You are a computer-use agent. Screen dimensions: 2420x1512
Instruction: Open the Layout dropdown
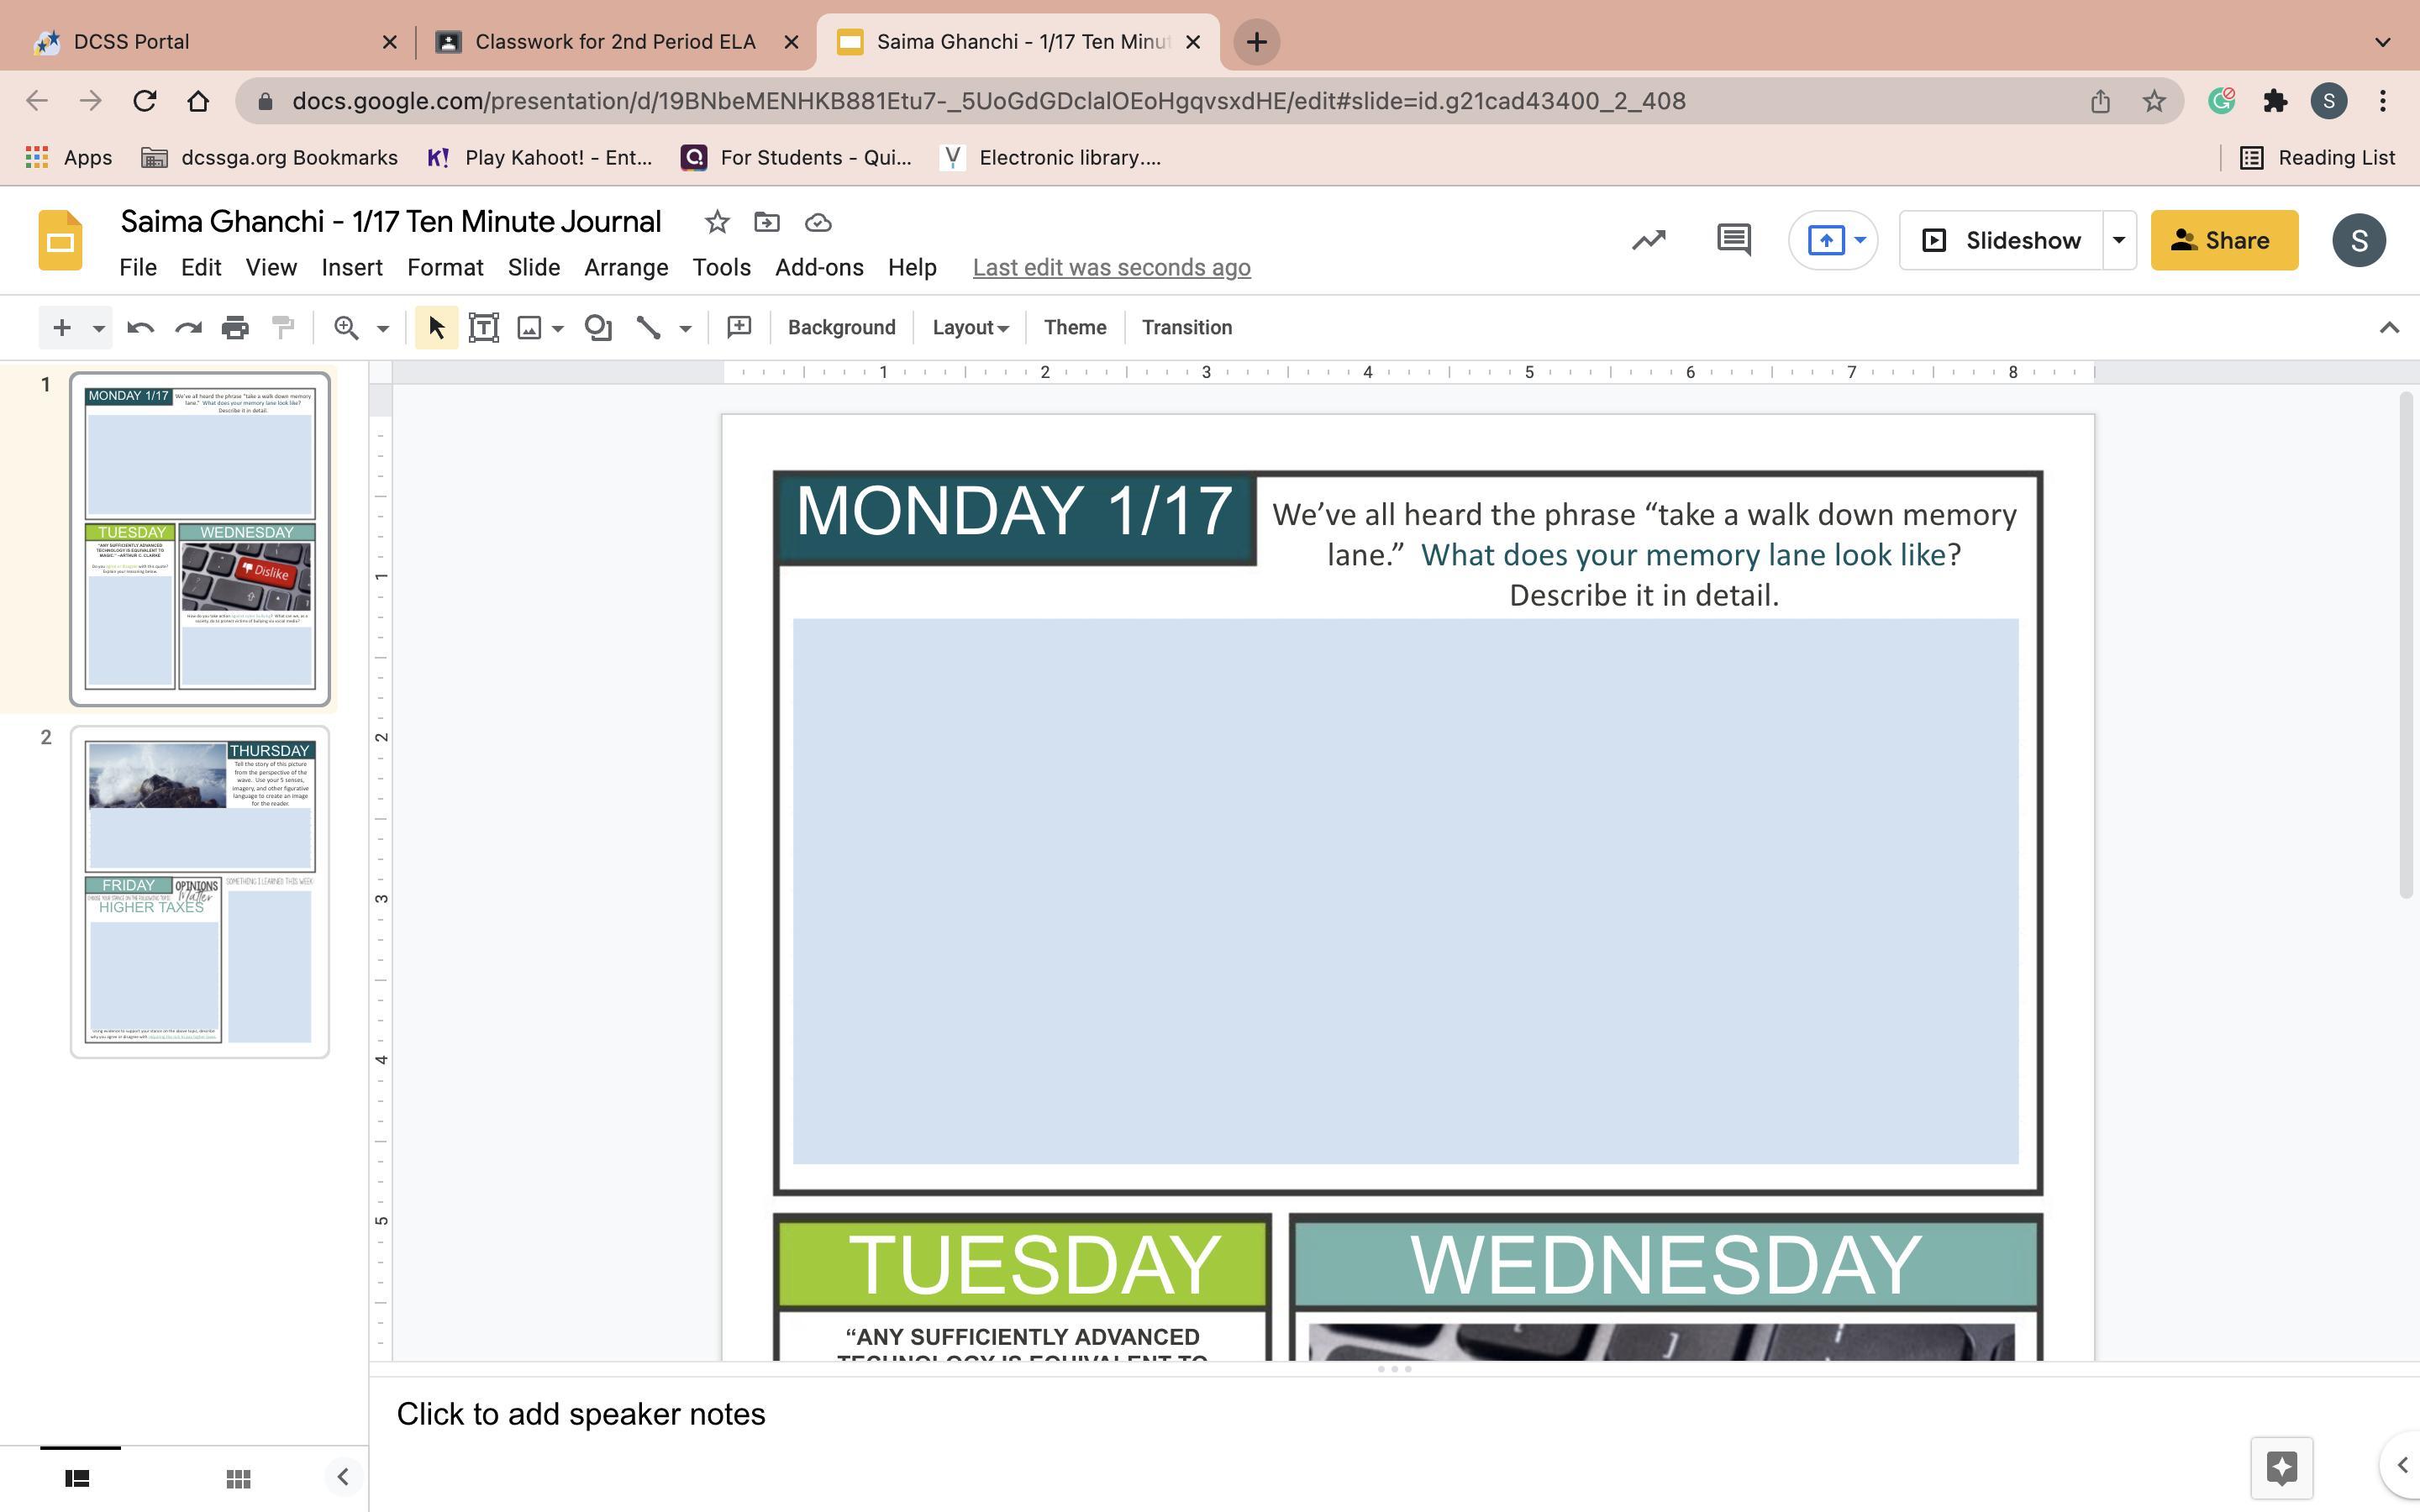point(969,327)
